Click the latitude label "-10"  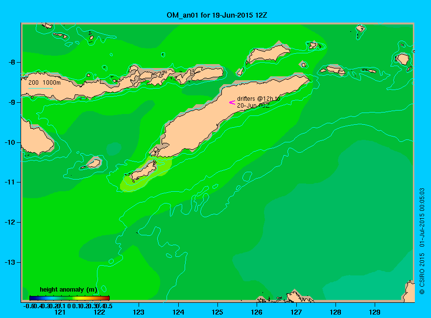click(x=10, y=142)
